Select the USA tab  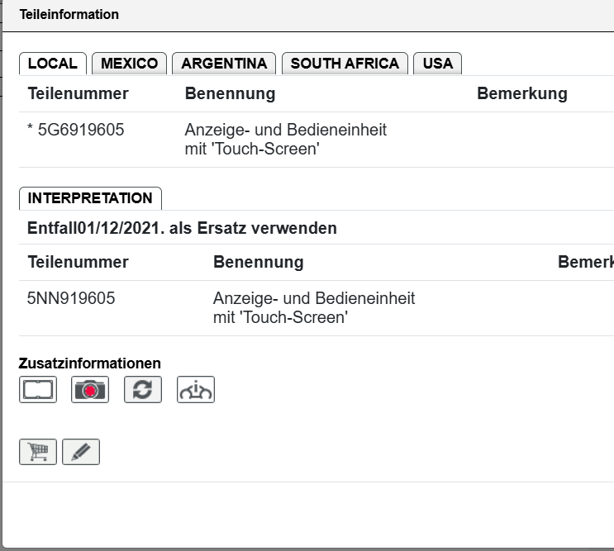(438, 64)
